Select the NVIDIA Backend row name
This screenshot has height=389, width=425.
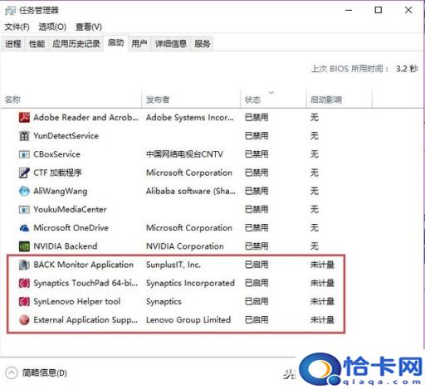66,246
